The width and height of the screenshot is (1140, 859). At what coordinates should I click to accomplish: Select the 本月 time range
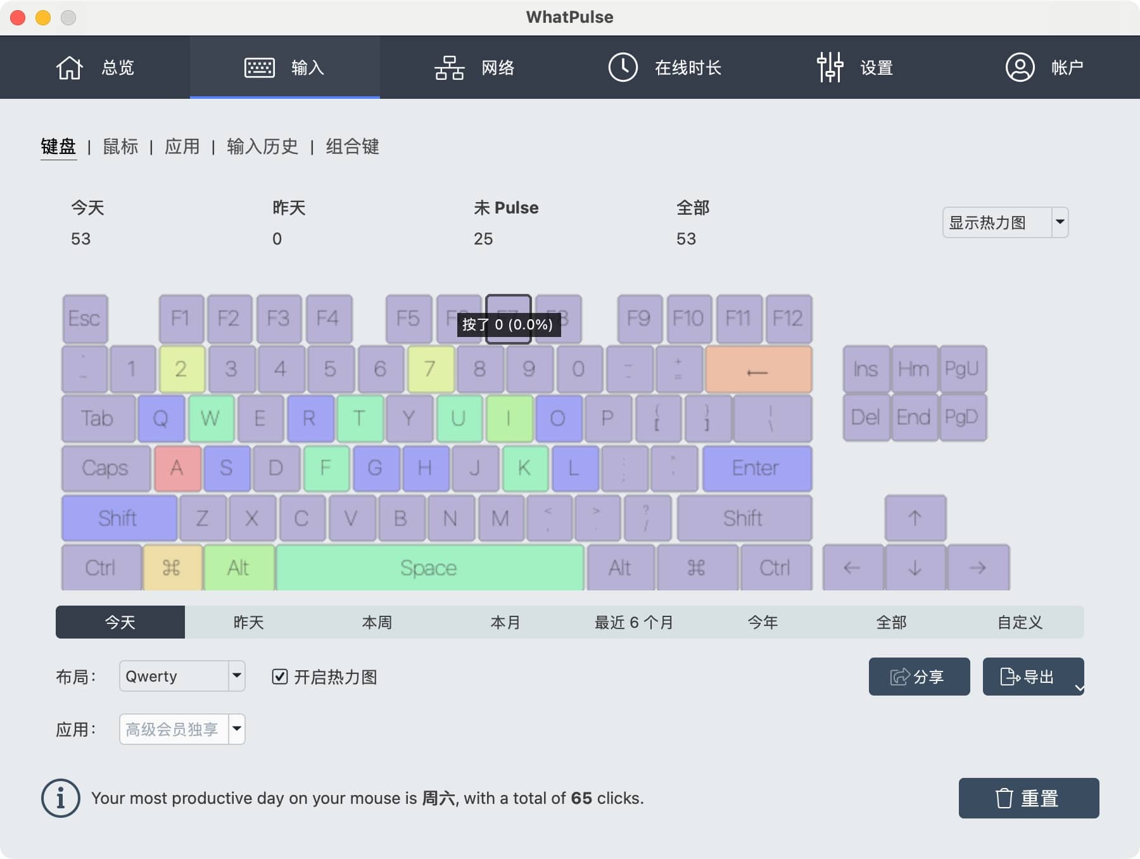[505, 622]
